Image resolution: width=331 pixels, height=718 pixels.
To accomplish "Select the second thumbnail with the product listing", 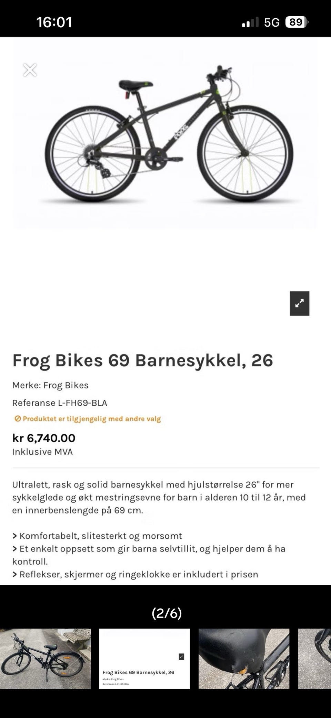I will tap(144, 659).
